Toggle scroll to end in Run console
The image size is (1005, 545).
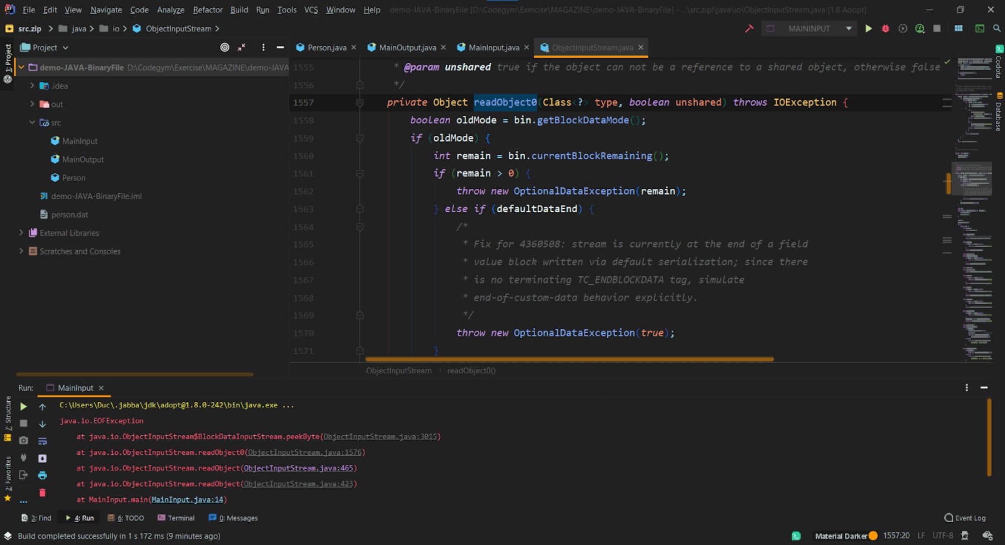pos(42,458)
